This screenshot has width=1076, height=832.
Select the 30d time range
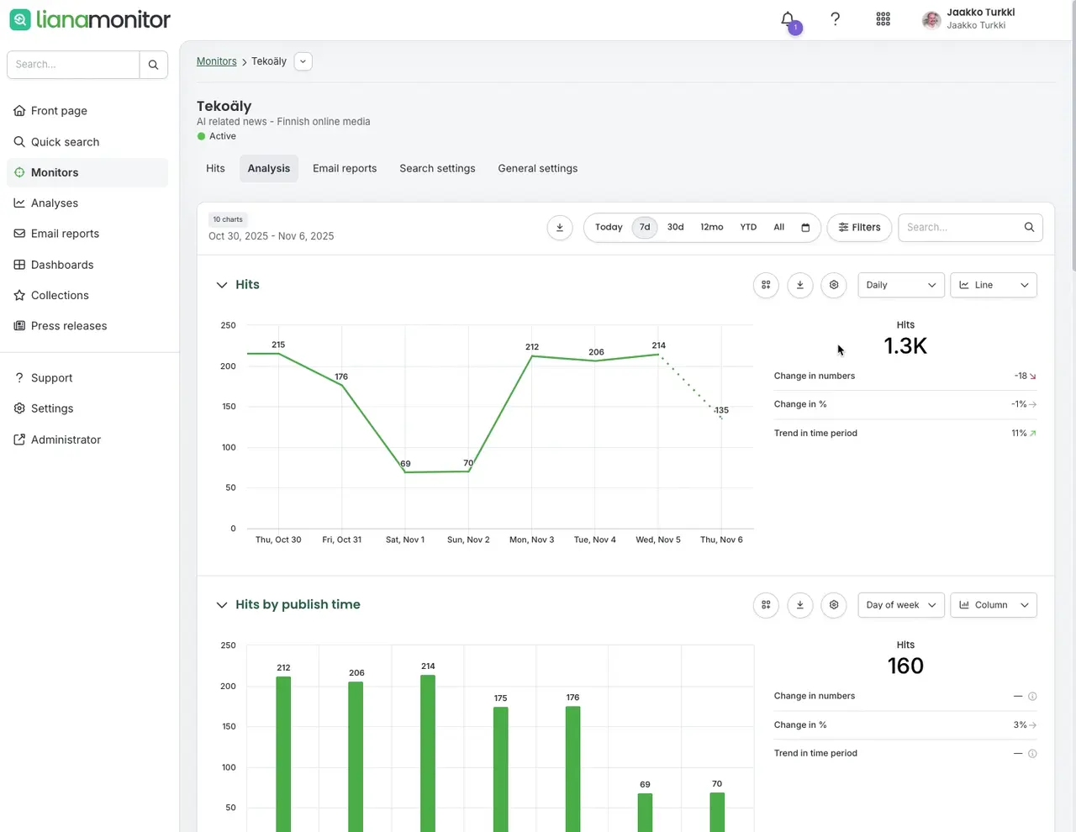click(676, 228)
